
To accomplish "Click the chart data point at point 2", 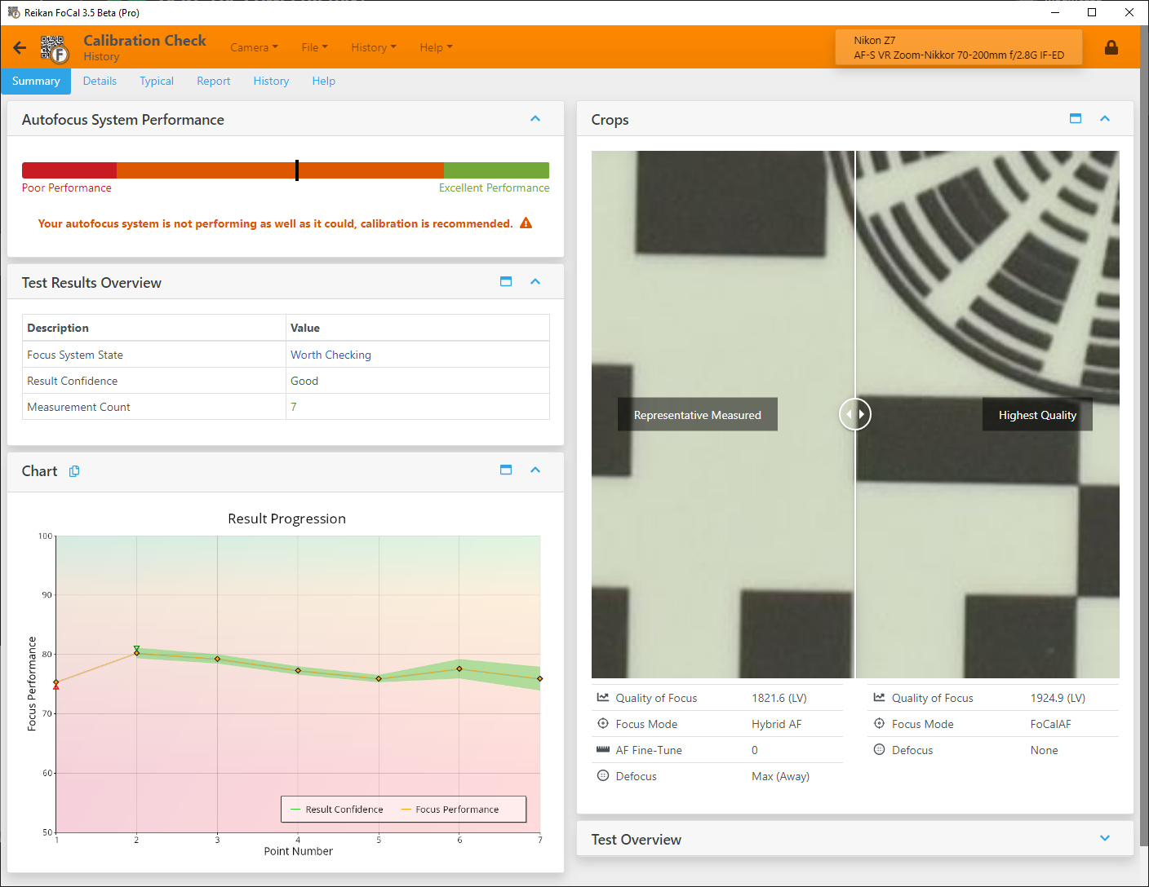I will pos(136,653).
